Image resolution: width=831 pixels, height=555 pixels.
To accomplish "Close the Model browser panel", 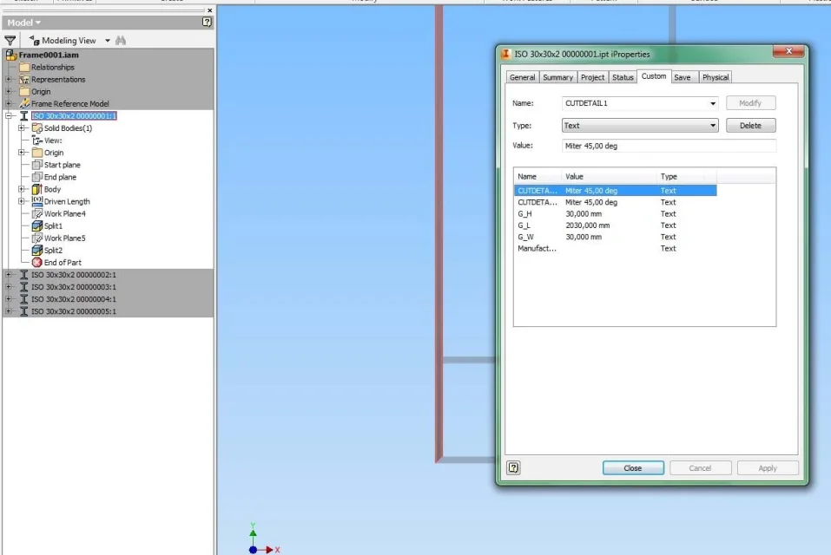I will (x=210, y=10).
